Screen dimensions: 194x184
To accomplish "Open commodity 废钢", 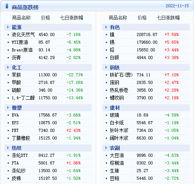I will (x=114, y=82).
